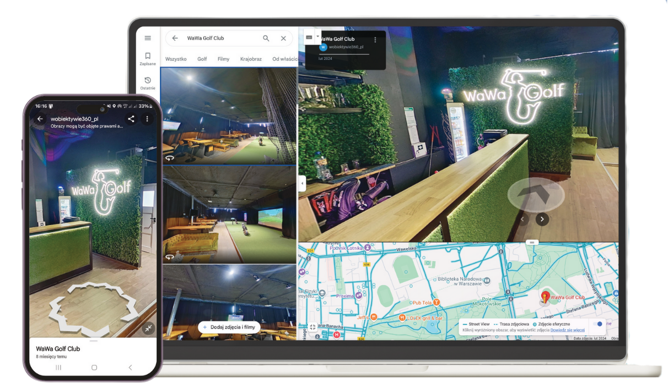Collapse the map with the shrink icon

[x=313, y=327]
